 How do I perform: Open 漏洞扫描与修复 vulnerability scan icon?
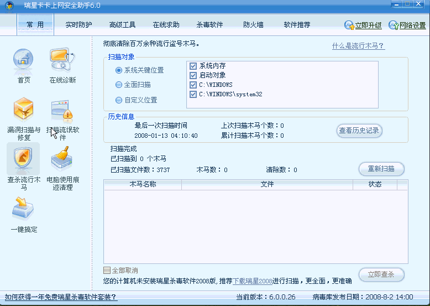pos(24,110)
